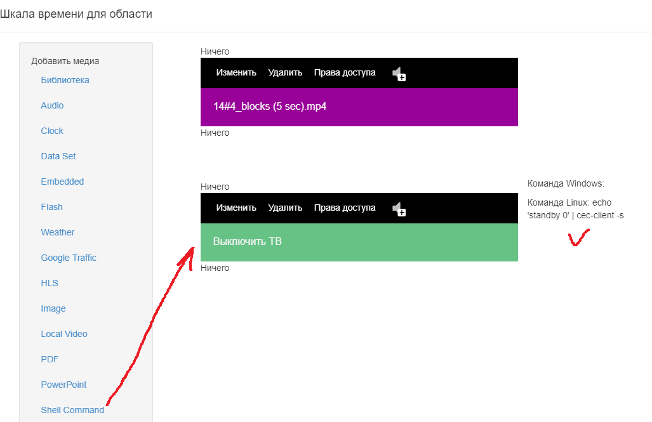The height and width of the screenshot is (422, 652).
Task: Insert a Weather widget
Action: (57, 232)
